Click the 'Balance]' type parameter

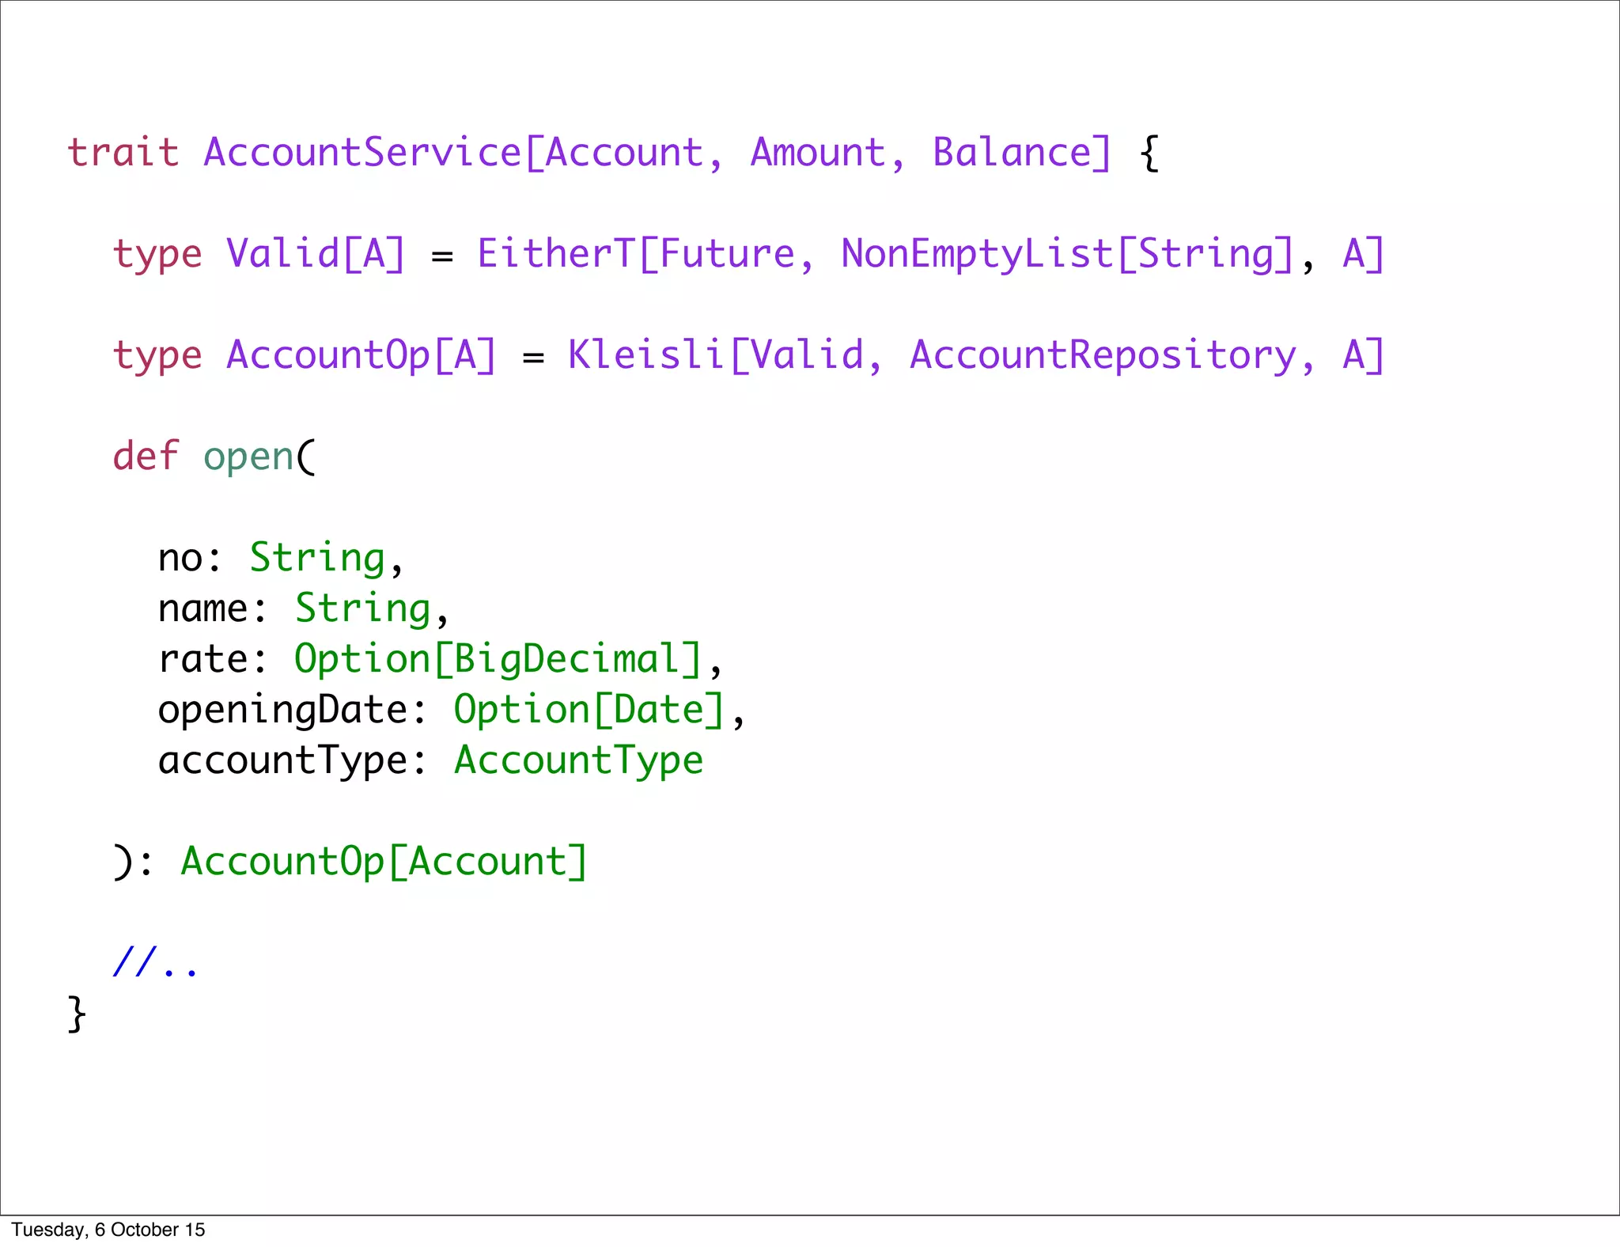click(1023, 152)
